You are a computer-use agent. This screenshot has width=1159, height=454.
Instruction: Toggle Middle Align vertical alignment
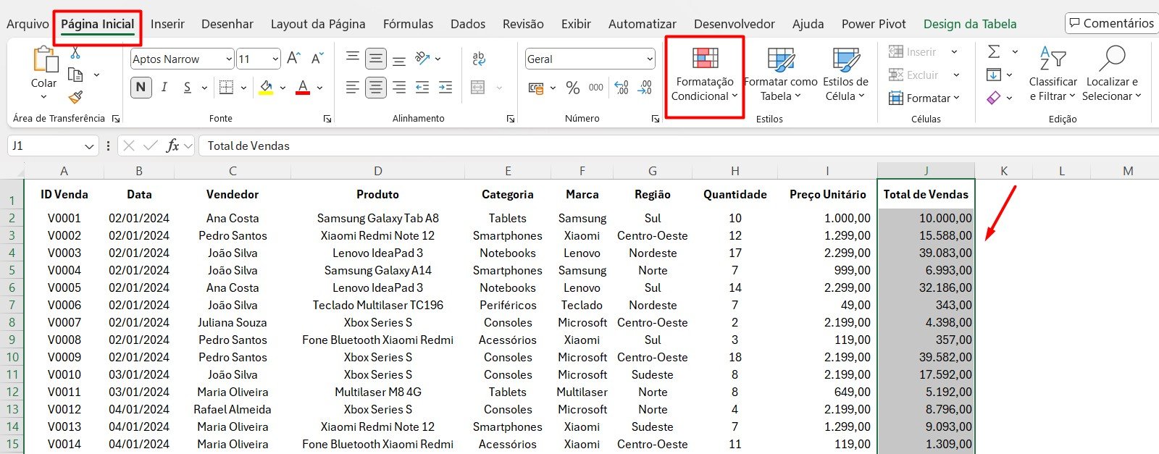pyautogui.click(x=375, y=59)
